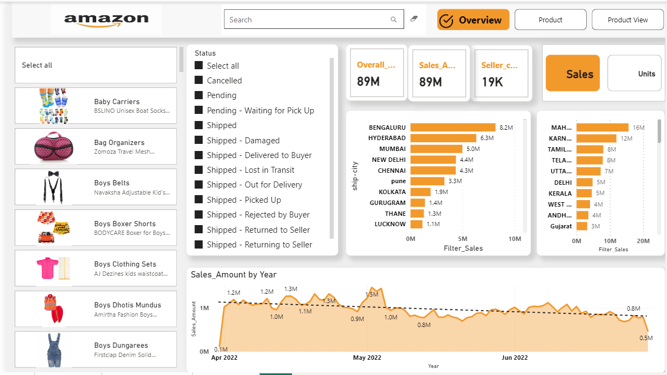Check the Cancelled status checkbox
Image resolution: width=667 pixels, height=375 pixels.
click(x=199, y=81)
